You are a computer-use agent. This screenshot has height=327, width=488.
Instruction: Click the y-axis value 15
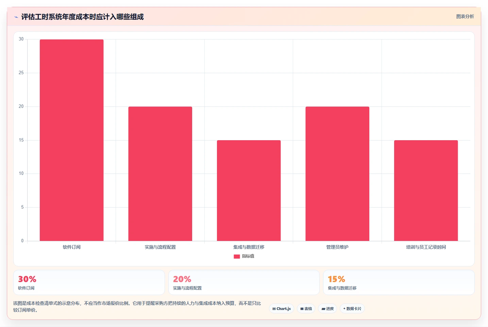pyautogui.click(x=21, y=140)
